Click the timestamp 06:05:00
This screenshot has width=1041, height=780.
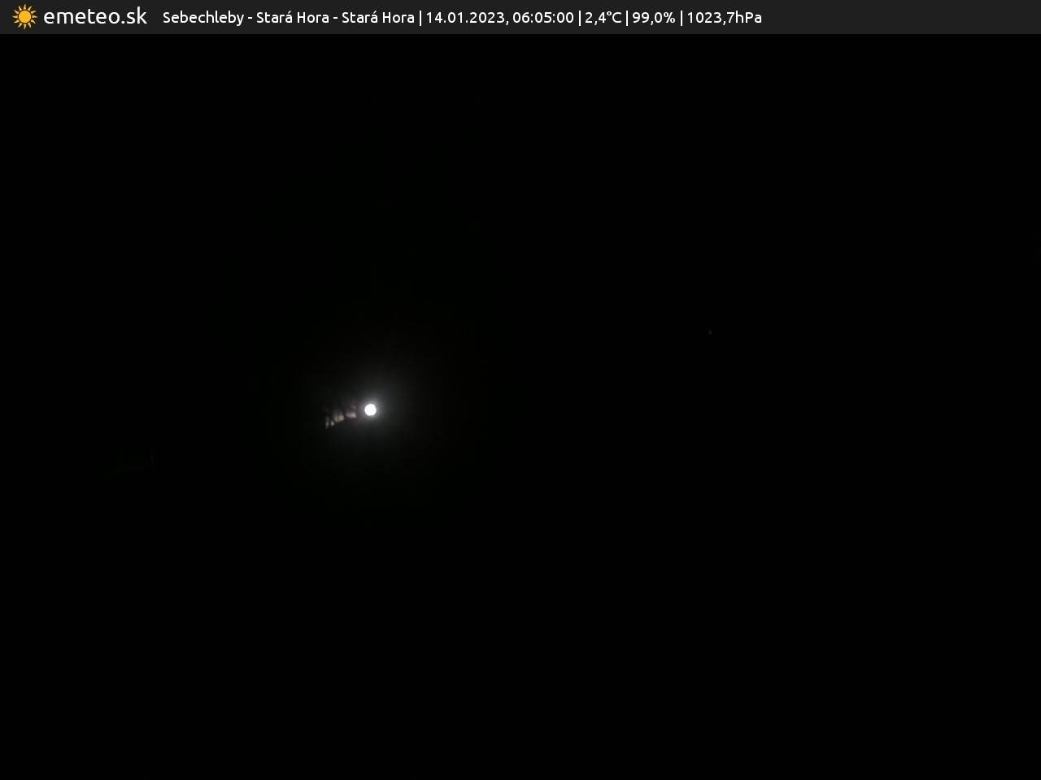click(x=542, y=17)
